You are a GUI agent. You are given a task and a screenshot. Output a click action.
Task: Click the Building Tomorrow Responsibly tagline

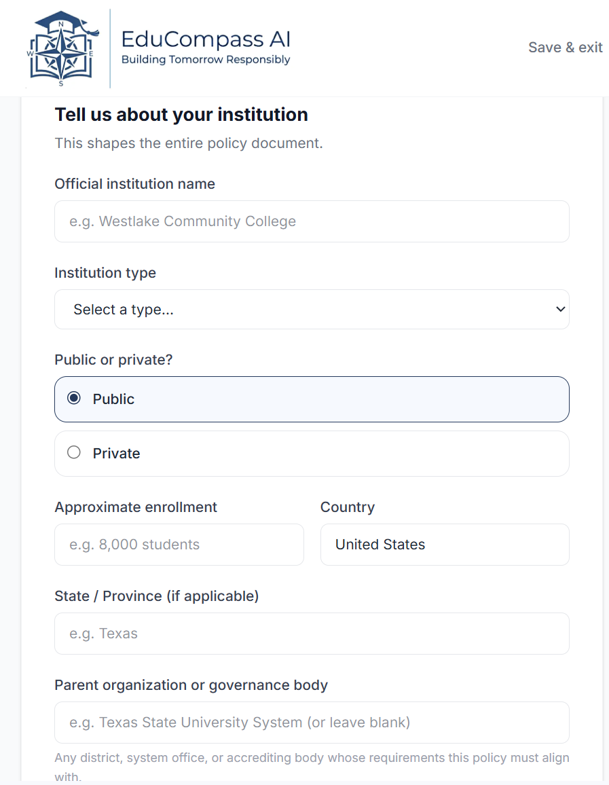pos(206,60)
